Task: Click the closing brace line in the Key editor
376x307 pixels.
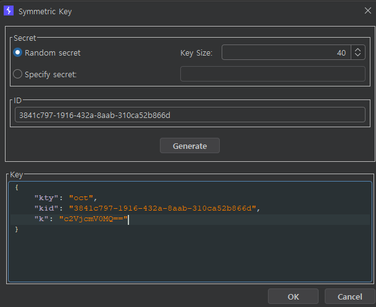Action: [x=17, y=230]
